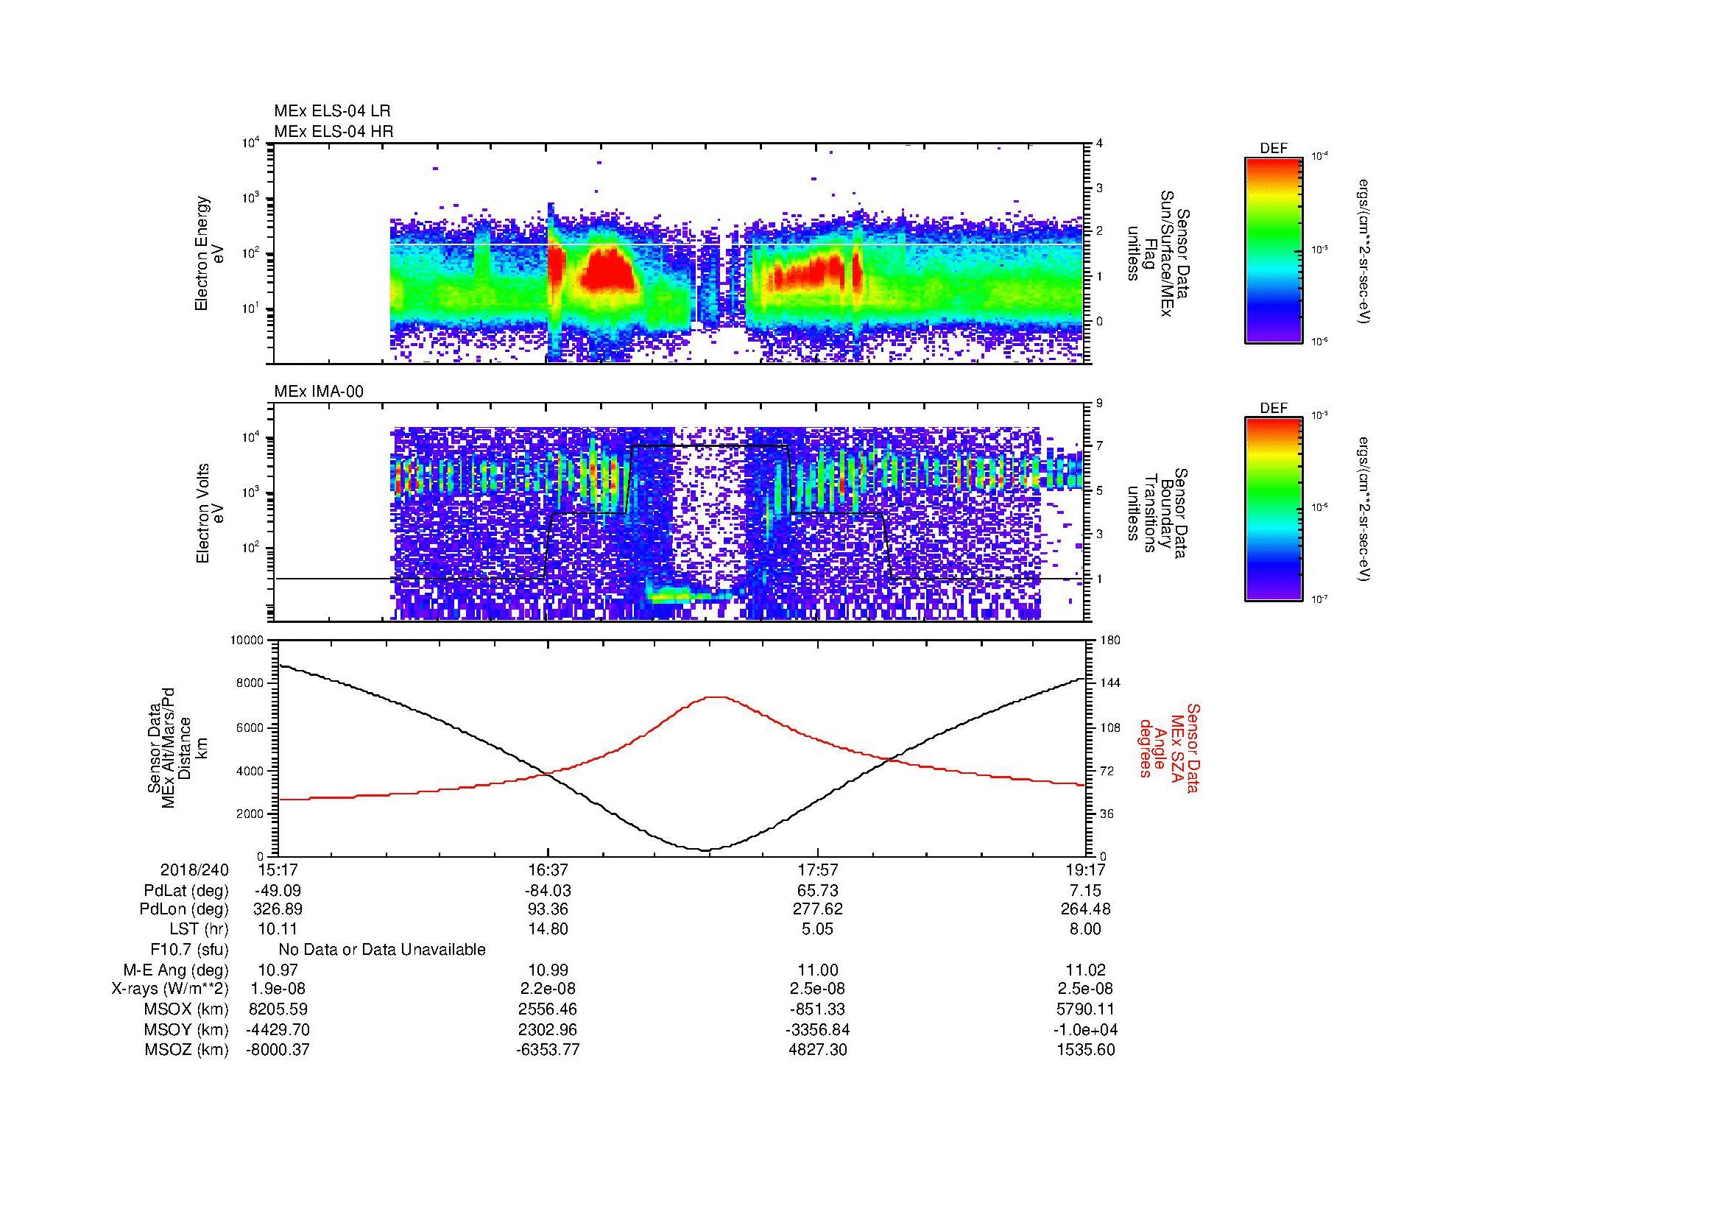Click the PdLon value '326.89'
This screenshot has width=1722, height=1217.
click(280, 909)
